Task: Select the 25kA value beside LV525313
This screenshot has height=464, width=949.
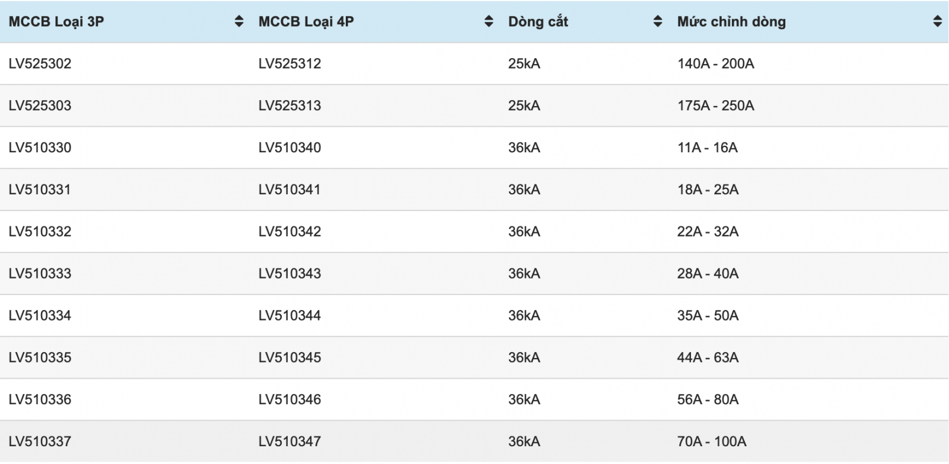Action: coord(524,105)
